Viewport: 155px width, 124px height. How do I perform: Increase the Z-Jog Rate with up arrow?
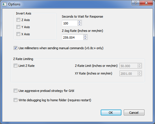click(x=85, y=36)
